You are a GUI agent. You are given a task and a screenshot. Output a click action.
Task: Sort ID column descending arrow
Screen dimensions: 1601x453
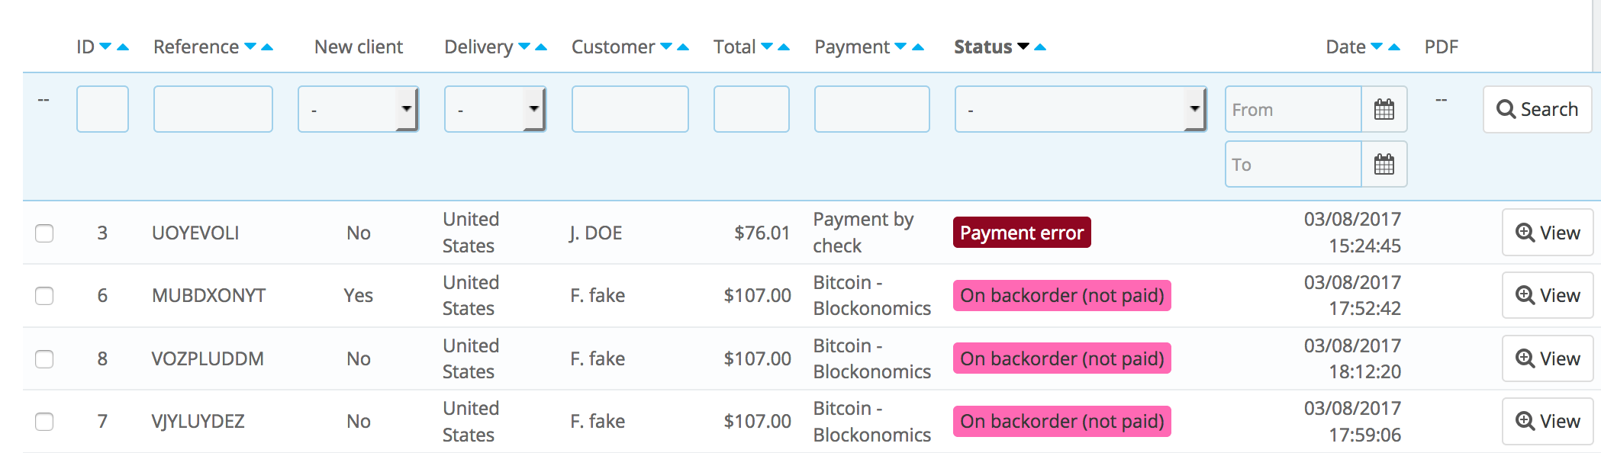(x=105, y=47)
